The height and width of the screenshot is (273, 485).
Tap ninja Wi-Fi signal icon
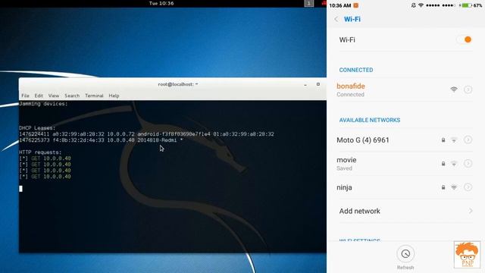point(454,187)
